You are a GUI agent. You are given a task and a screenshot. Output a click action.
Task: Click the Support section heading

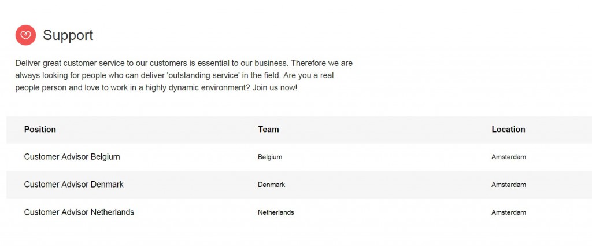coord(68,35)
